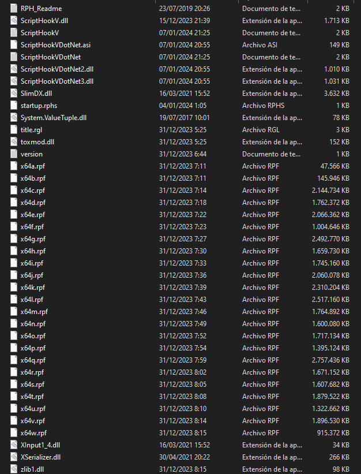
Task: Select the file named x64i.rpf
Action: pos(32,263)
